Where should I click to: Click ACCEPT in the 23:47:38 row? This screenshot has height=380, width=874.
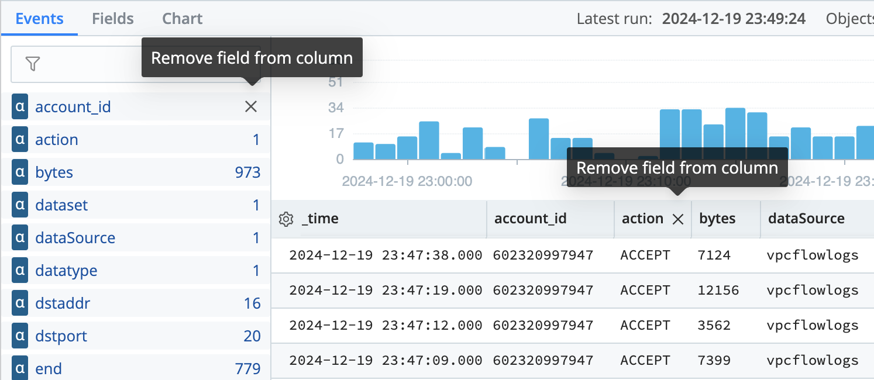(x=645, y=255)
